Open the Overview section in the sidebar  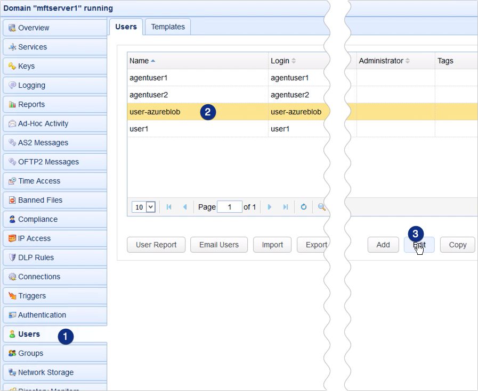(32, 28)
